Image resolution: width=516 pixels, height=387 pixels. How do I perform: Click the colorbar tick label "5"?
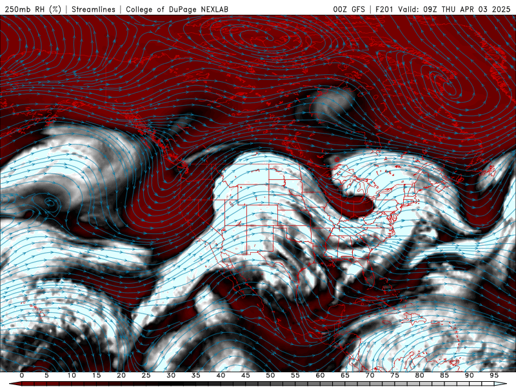click(46, 375)
